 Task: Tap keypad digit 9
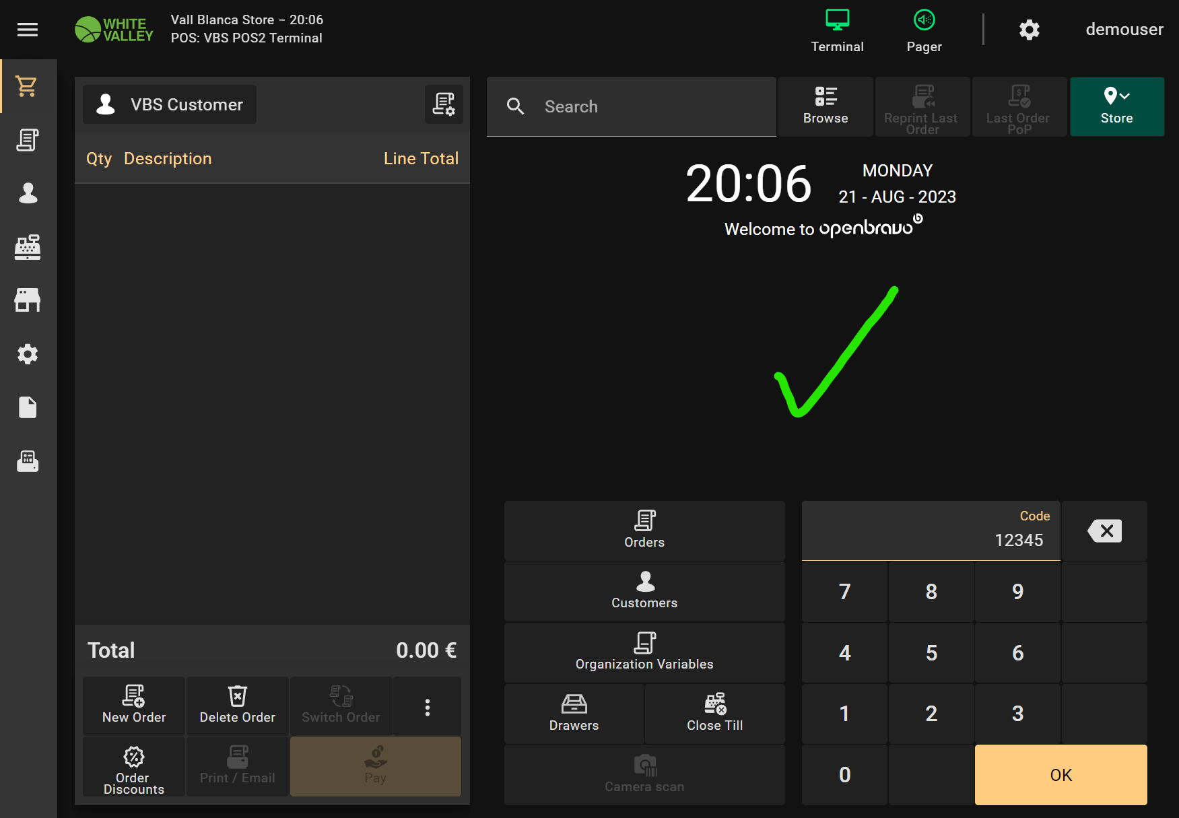coord(1018,592)
